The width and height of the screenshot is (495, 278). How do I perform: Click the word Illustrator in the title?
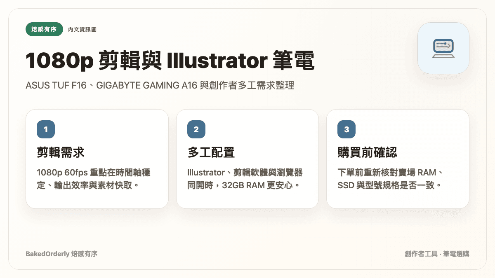click(x=217, y=61)
